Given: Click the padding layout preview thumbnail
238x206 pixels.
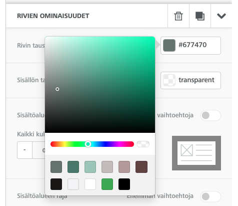Looking at the screenshot, I should [196, 153].
